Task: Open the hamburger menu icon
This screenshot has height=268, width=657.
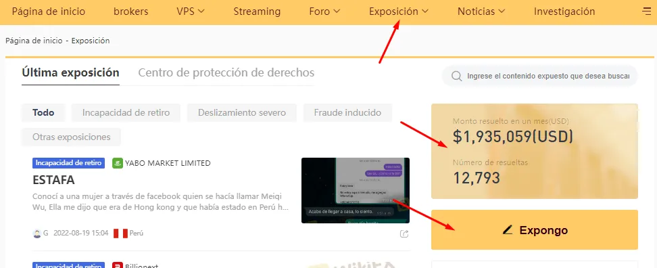Action: (x=647, y=12)
